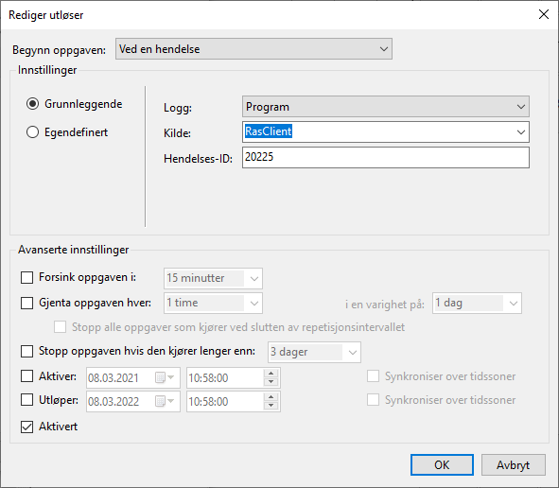Close the Rediger utløser dialog
Screen dimensions: 559x488
(544, 14)
